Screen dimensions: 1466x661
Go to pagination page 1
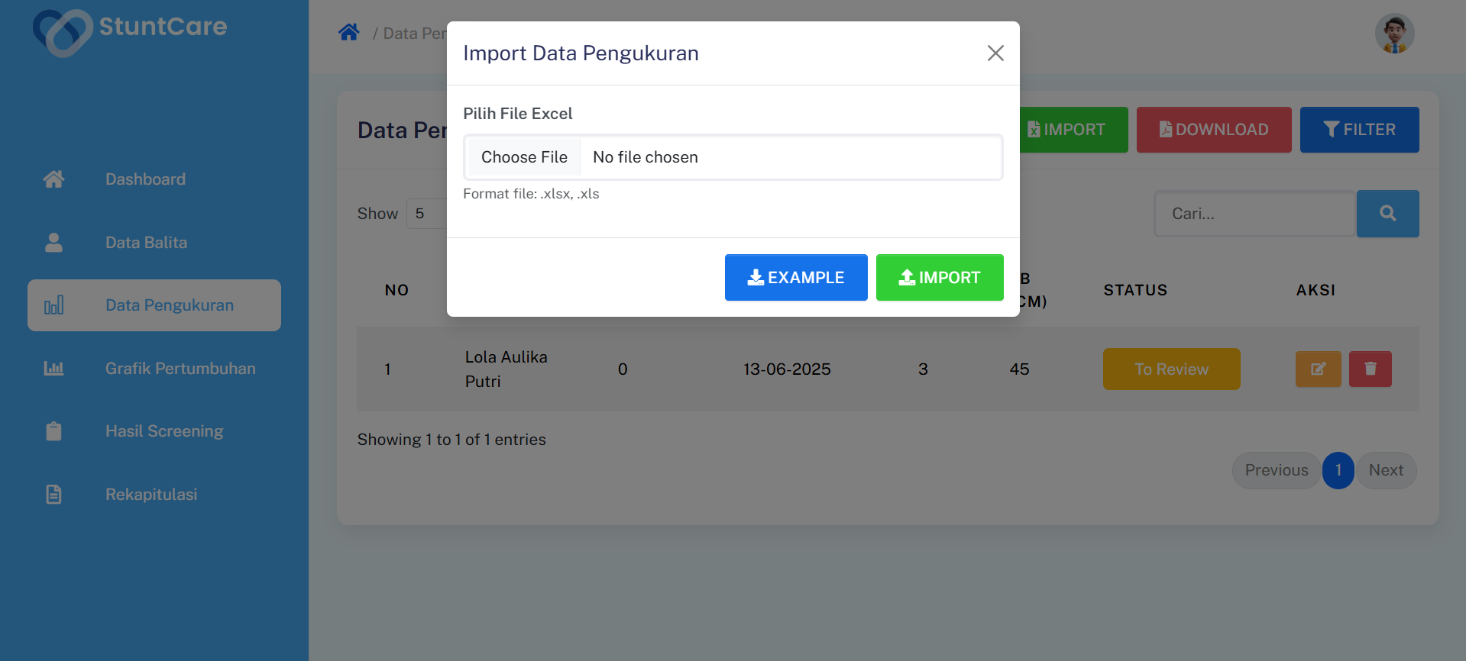coord(1338,470)
